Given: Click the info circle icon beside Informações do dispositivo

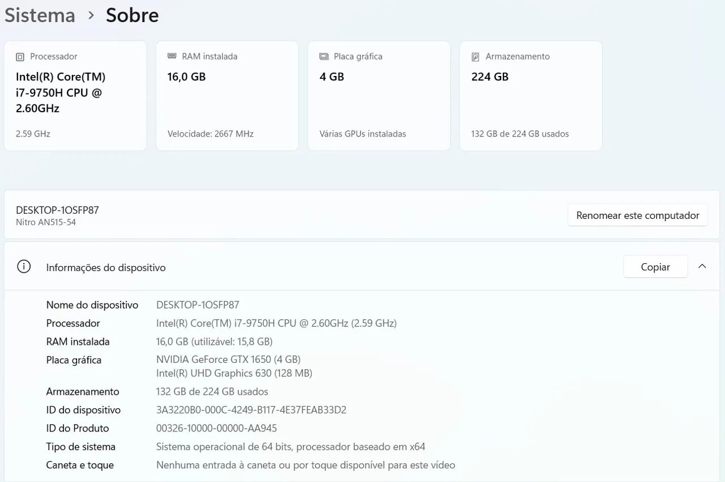Looking at the screenshot, I should [24, 267].
